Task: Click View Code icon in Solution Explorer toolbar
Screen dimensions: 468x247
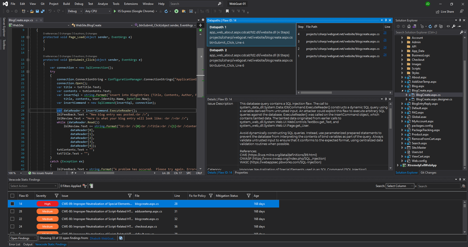Action: tap(448, 26)
